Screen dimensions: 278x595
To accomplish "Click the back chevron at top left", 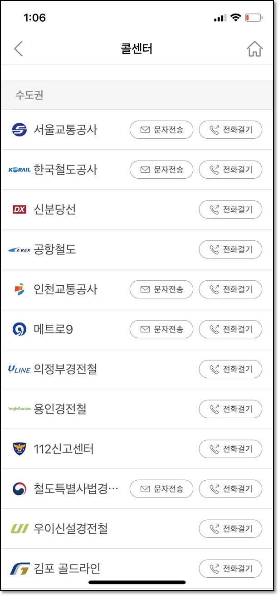I will pyautogui.click(x=19, y=48).
